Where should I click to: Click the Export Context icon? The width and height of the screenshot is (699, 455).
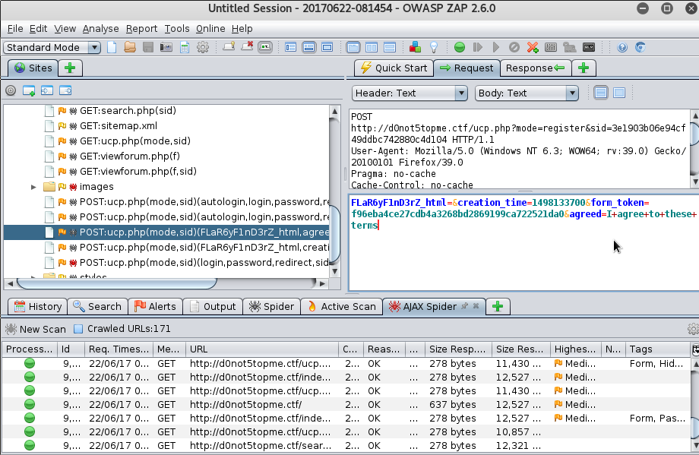click(65, 90)
